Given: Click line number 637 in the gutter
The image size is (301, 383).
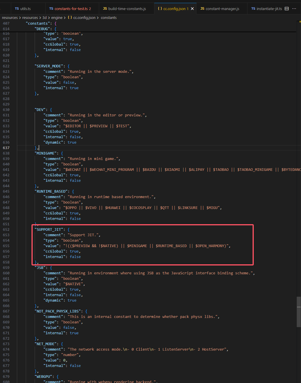Looking at the screenshot, I should pyautogui.click(x=6, y=148).
